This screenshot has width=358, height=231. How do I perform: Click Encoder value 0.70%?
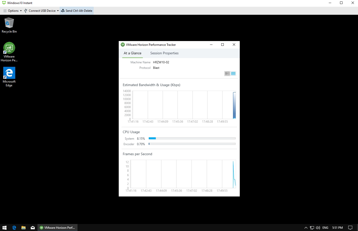(141, 144)
